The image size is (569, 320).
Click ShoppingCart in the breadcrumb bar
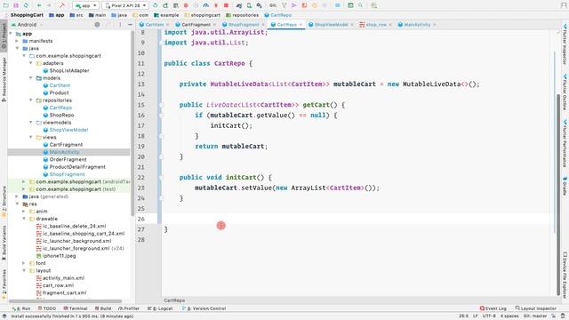pos(27,15)
